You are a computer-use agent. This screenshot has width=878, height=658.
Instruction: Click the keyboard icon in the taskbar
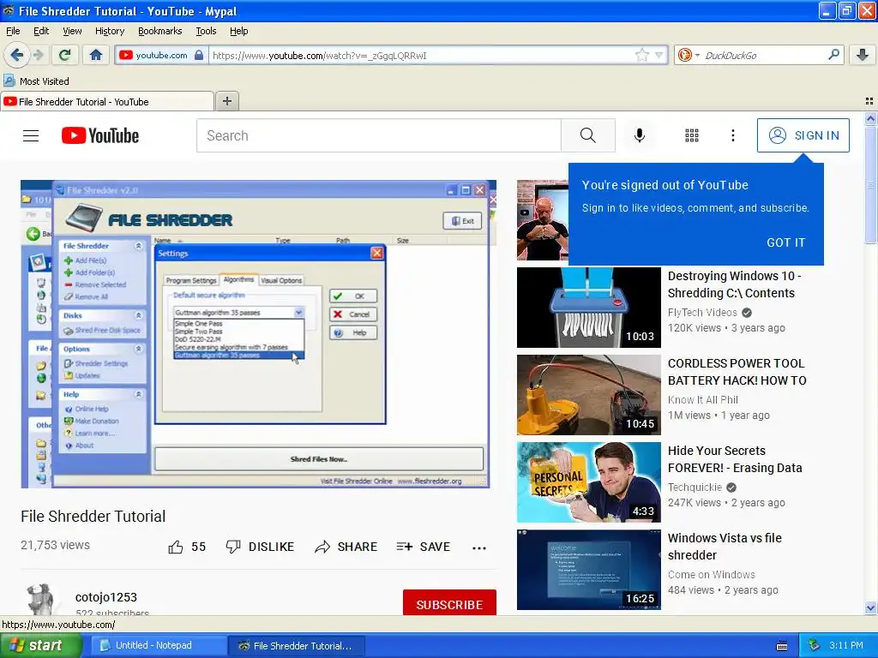pos(782,646)
